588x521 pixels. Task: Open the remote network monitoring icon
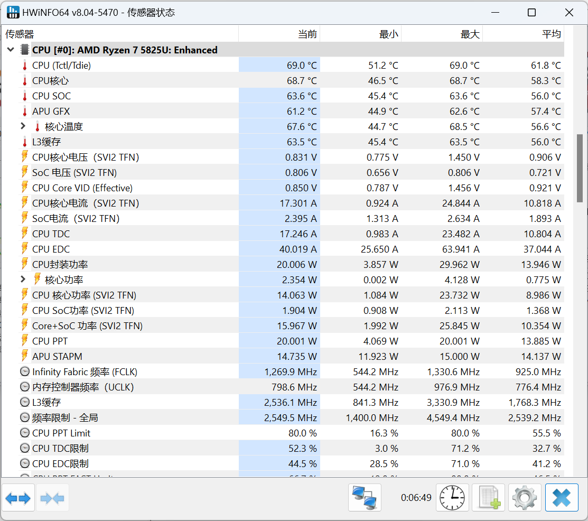click(365, 498)
